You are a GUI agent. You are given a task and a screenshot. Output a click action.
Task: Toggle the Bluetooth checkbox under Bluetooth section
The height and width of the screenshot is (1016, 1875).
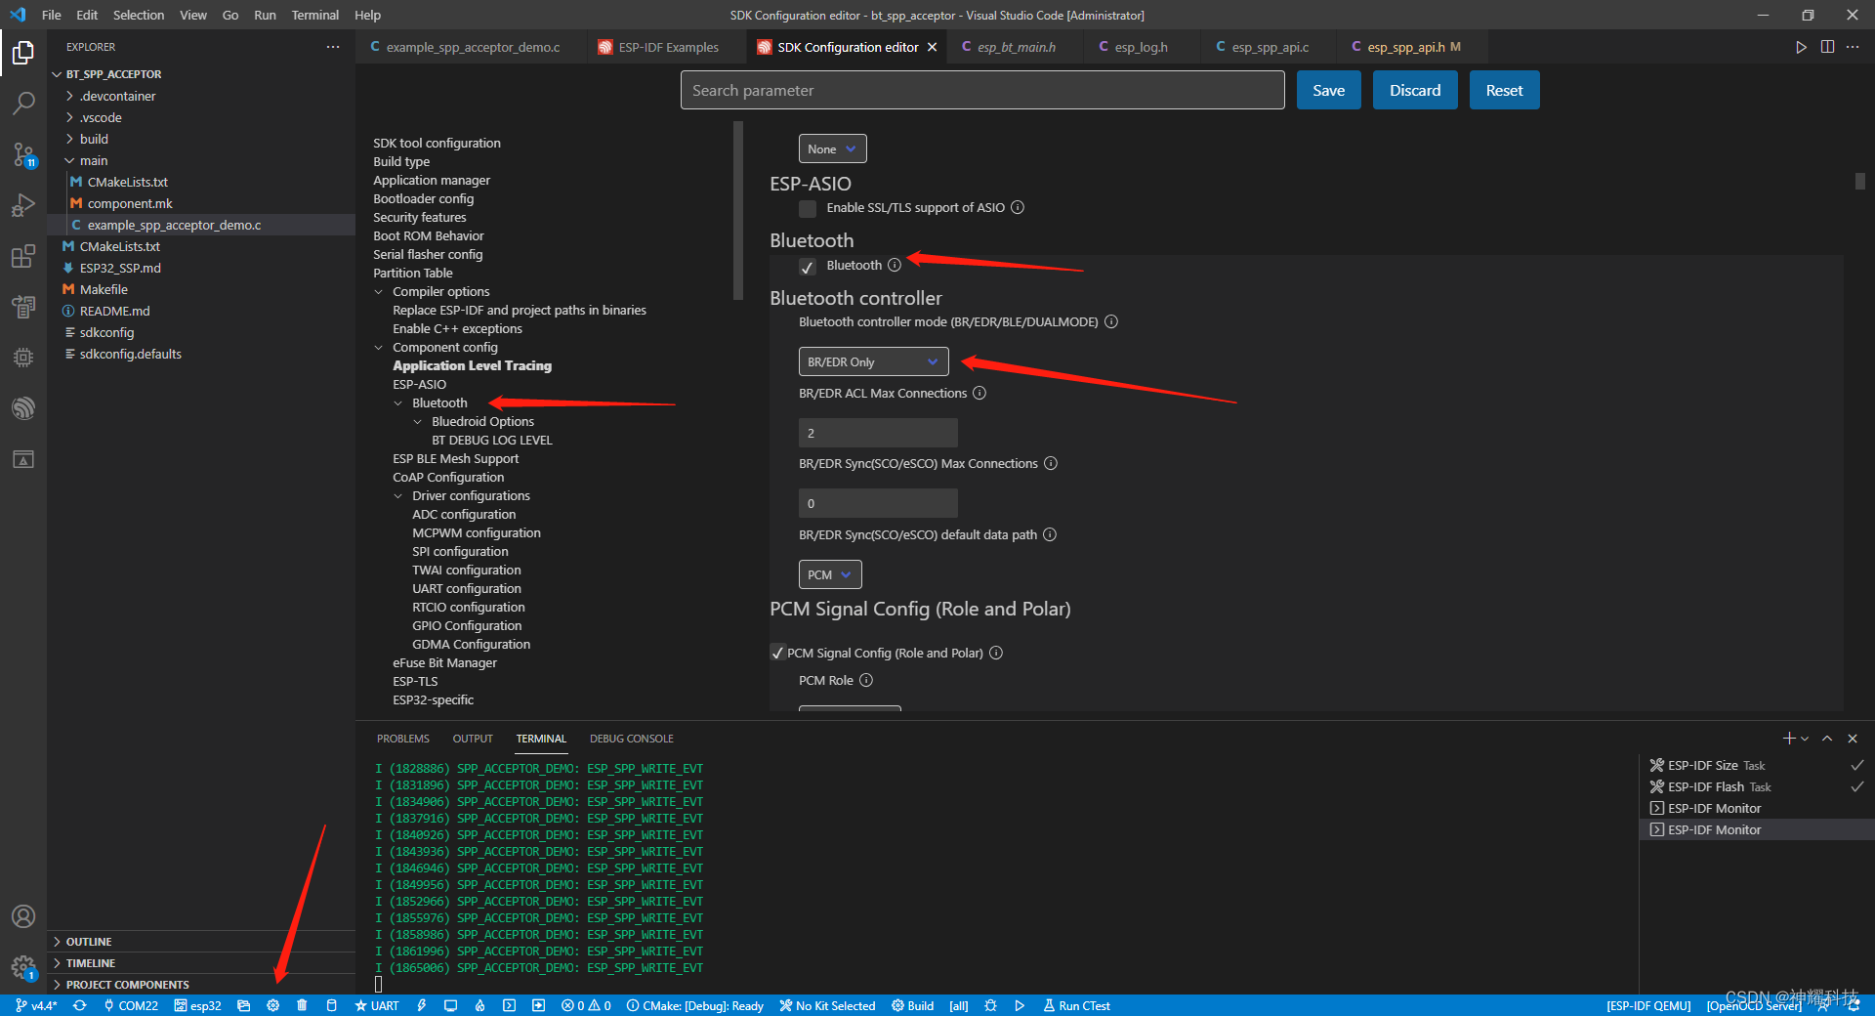(x=808, y=266)
